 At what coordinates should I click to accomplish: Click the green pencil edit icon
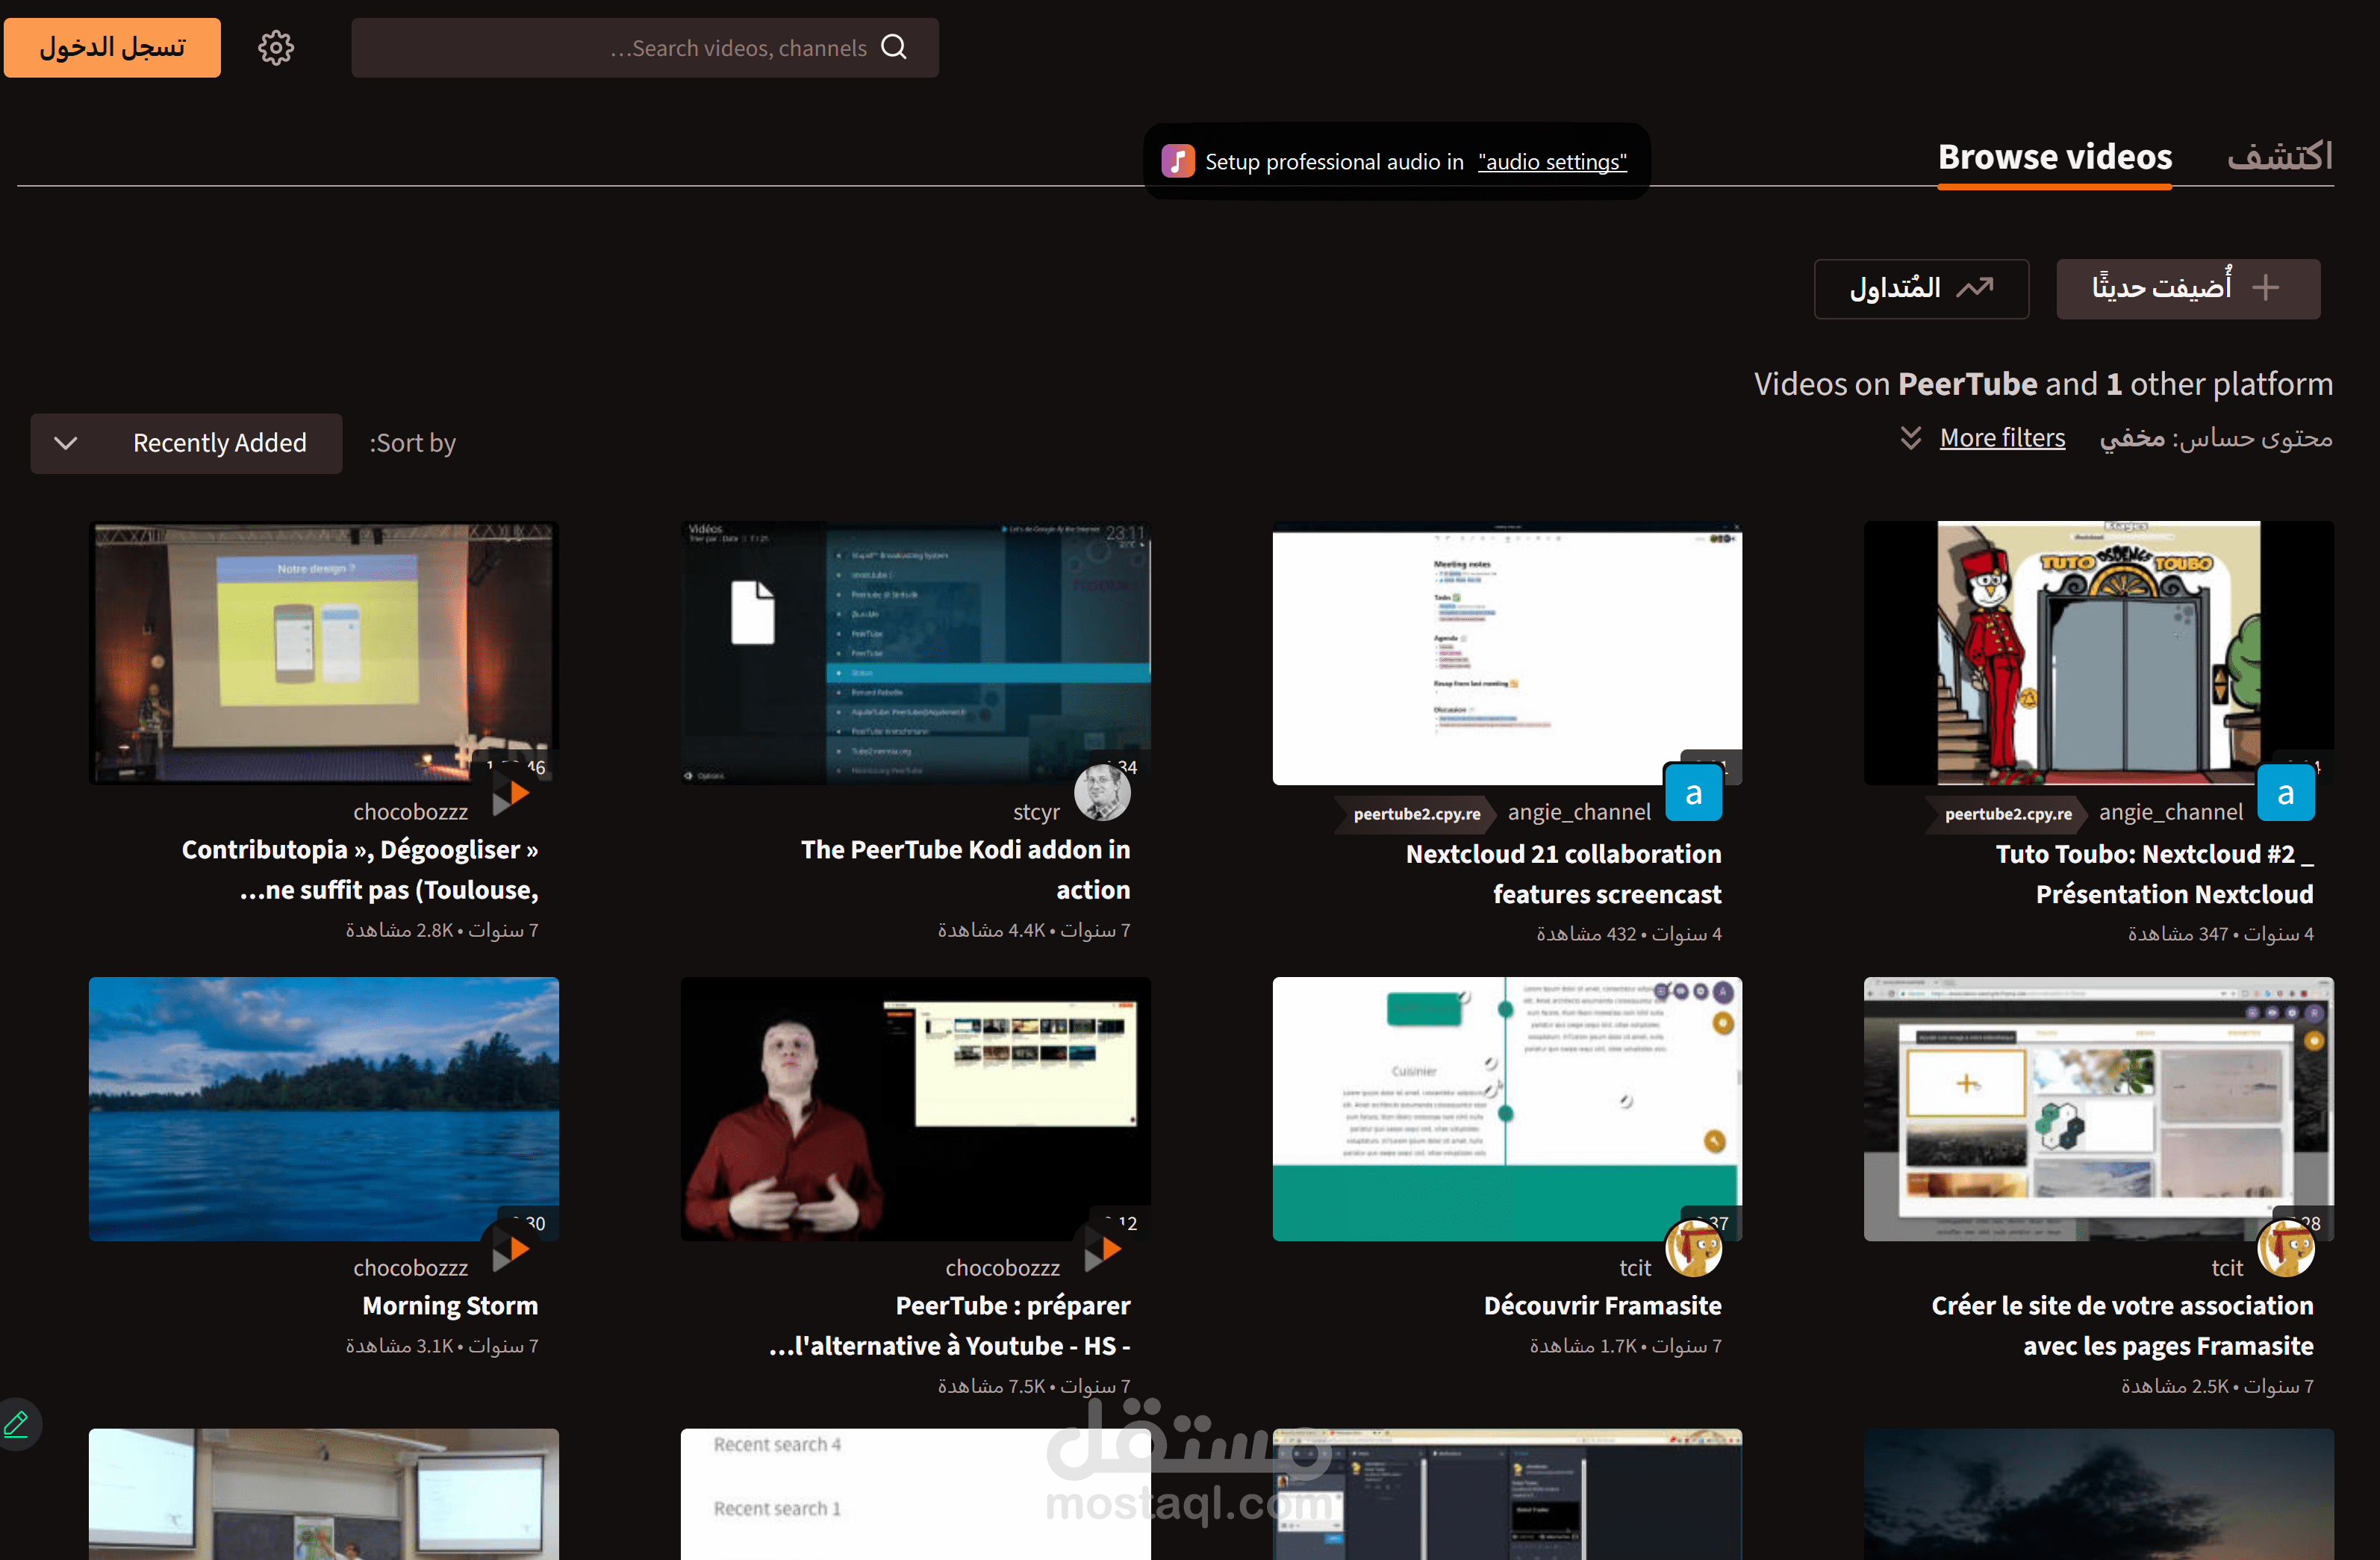17,1424
